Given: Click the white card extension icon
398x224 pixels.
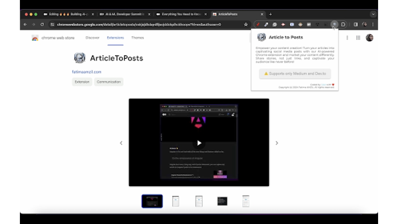Looking at the screenshot, I should click(x=309, y=25).
